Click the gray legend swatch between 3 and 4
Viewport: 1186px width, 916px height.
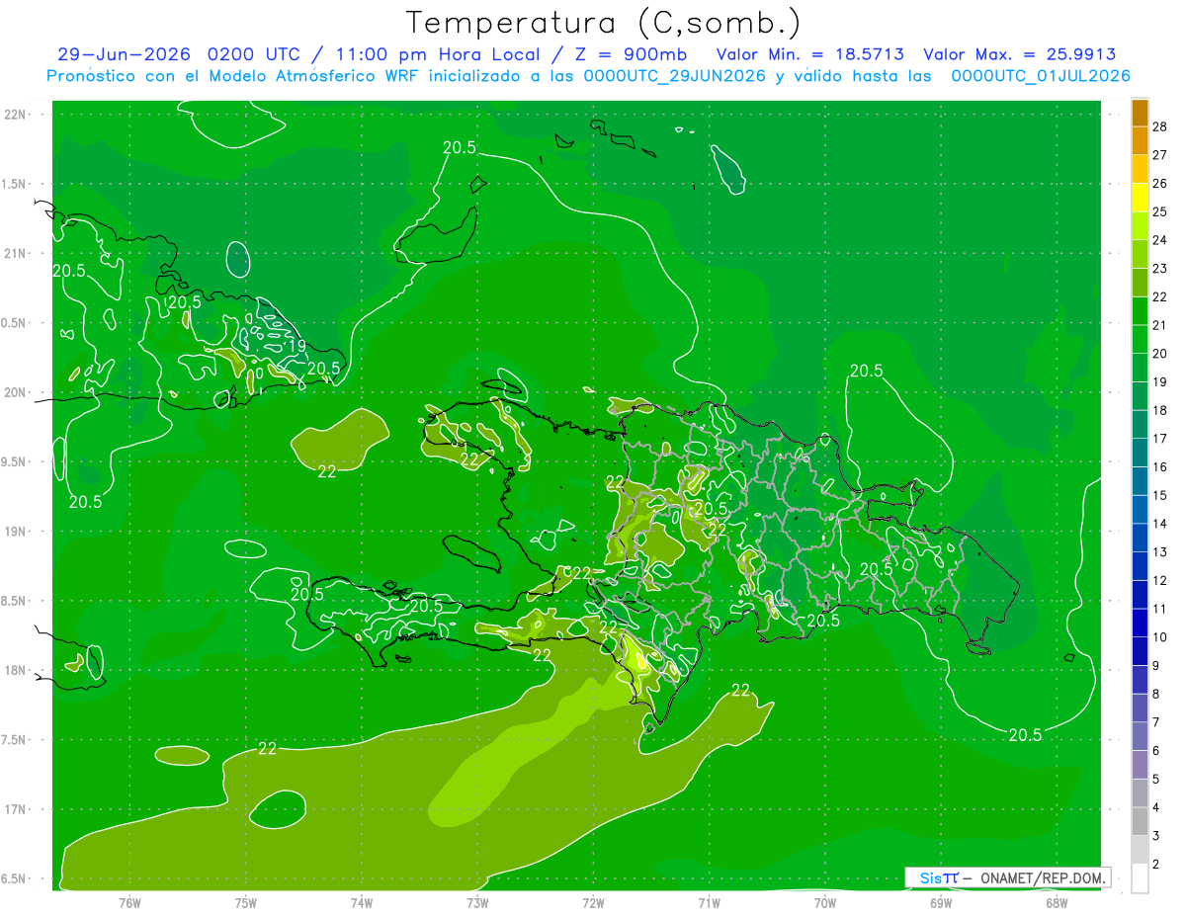(1140, 821)
